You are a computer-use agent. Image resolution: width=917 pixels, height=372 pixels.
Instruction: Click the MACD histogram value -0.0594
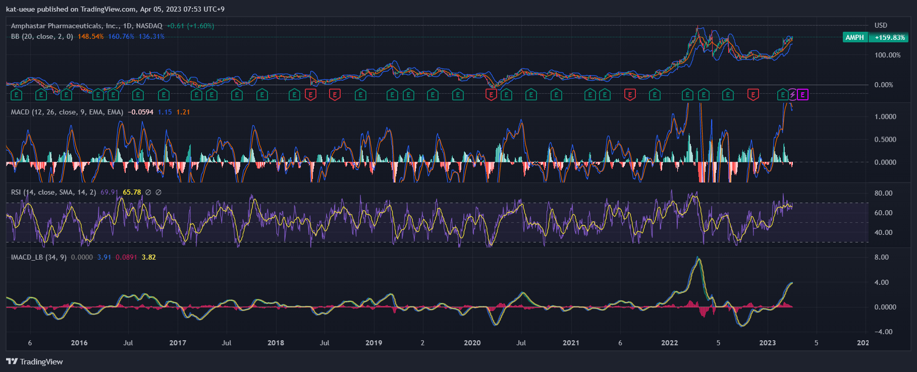(x=141, y=112)
